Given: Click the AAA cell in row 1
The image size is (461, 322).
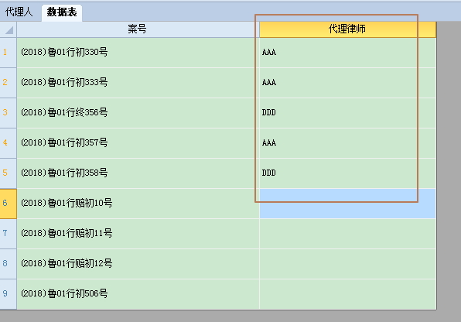Looking at the screenshot, I should click(347, 53).
